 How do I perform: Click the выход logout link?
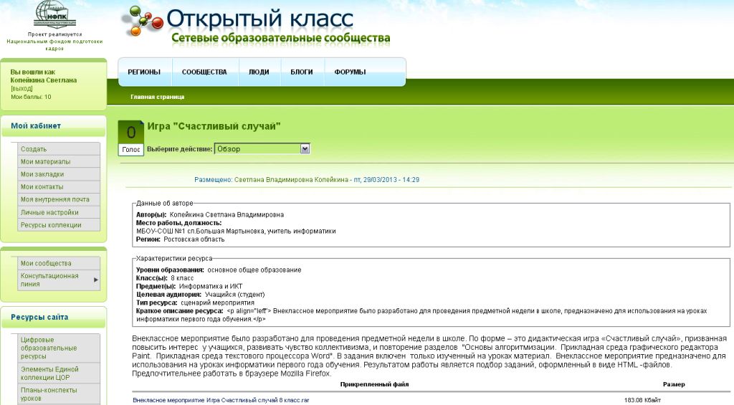(x=22, y=88)
